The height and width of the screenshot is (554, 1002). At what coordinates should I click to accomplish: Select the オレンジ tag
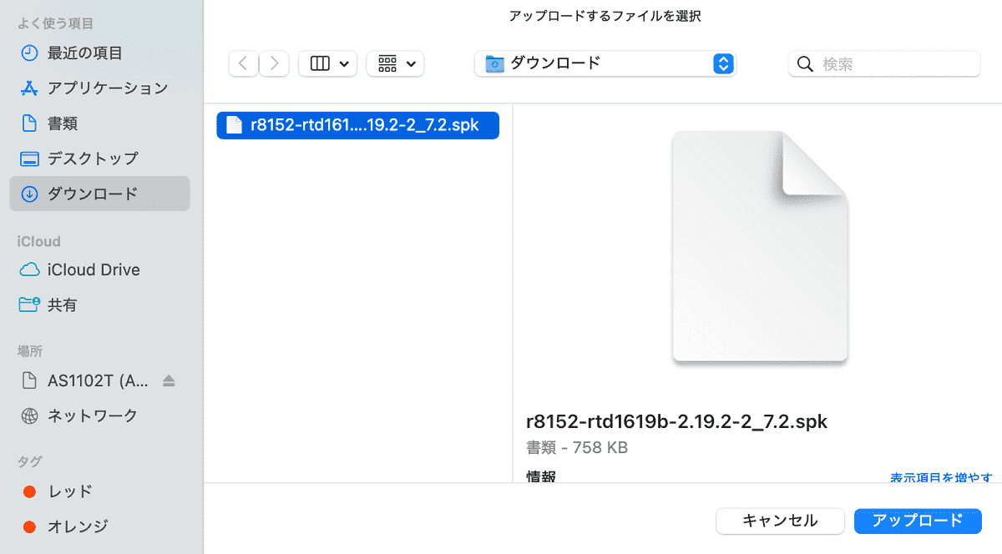click(x=100, y=526)
